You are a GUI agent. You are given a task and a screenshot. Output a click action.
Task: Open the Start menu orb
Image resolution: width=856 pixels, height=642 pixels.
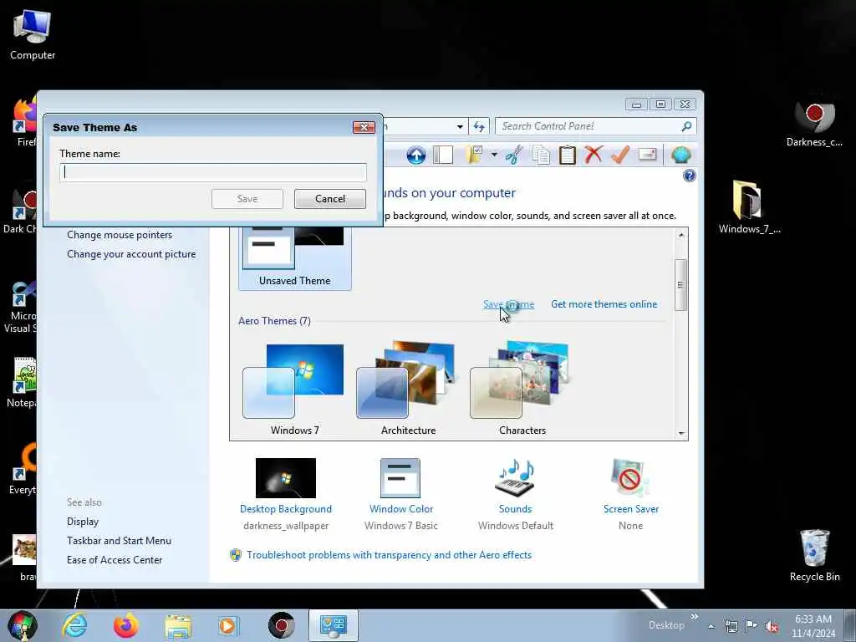tap(22, 625)
